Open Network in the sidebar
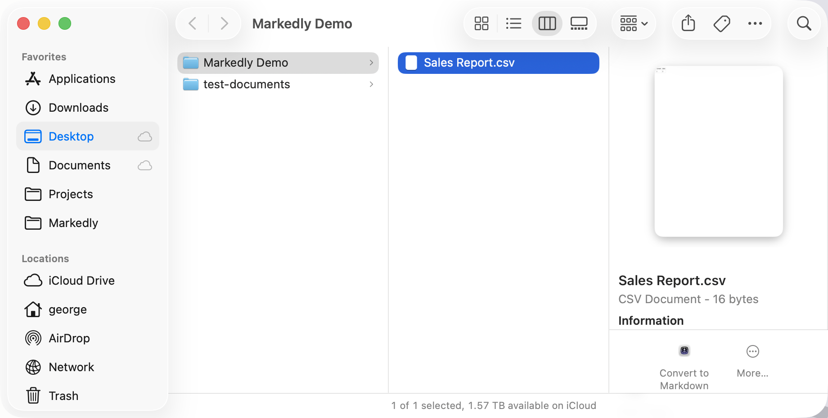The width and height of the screenshot is (828, 418). click(x=88, y=367)
